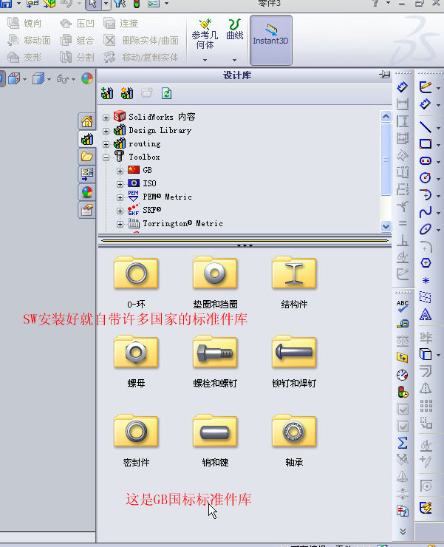The width and height of the screenshot is (444, 547).
Task: Click the Refresh icon in 设计库 toolbar
Action: [166, 93]
